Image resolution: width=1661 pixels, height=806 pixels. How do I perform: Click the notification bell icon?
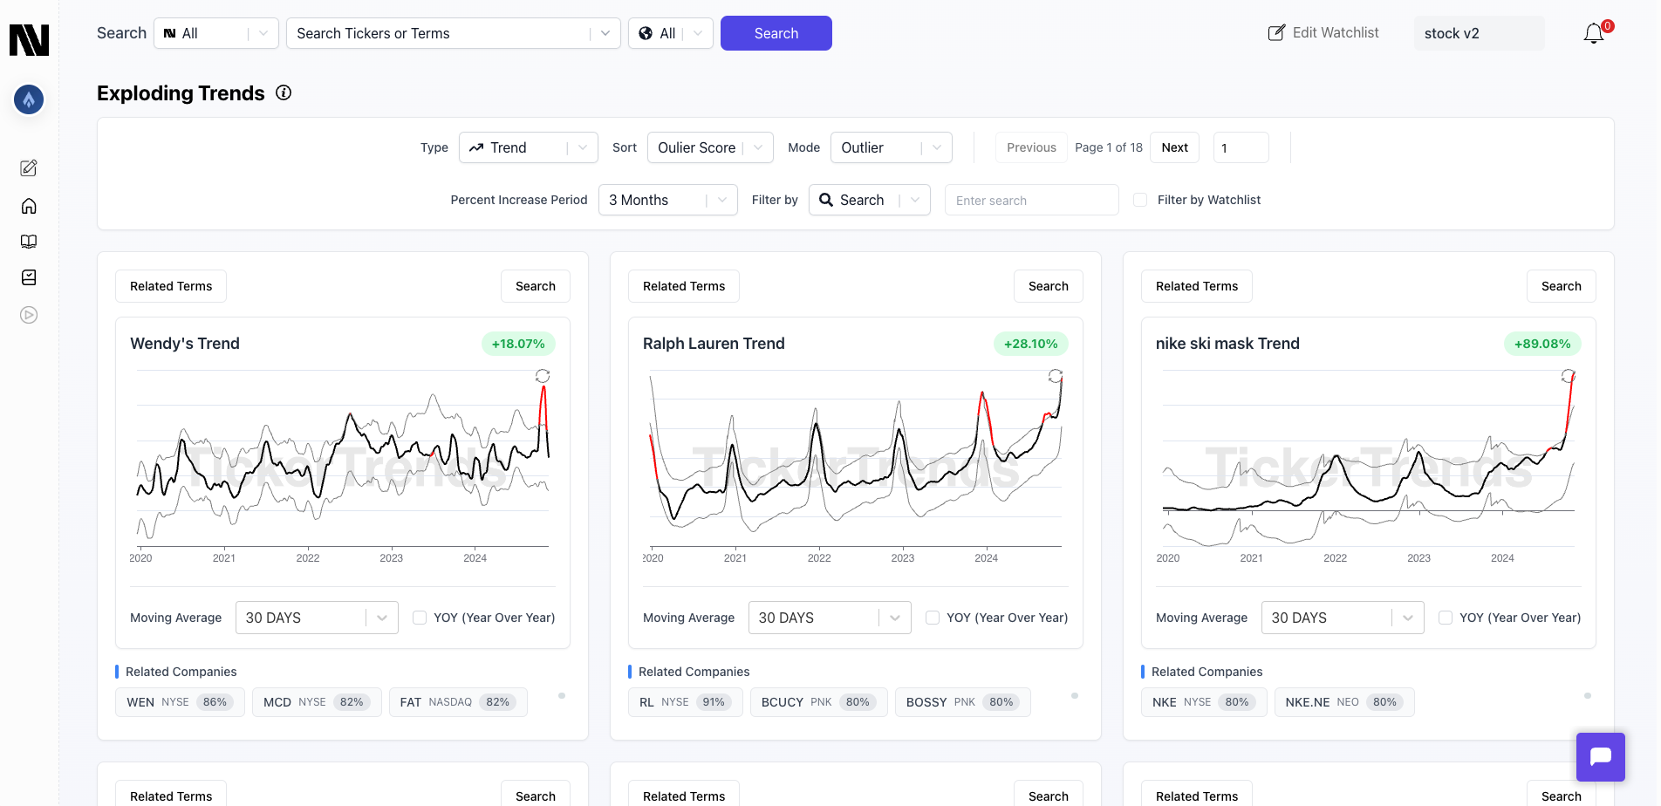(x=1594, y=33)
